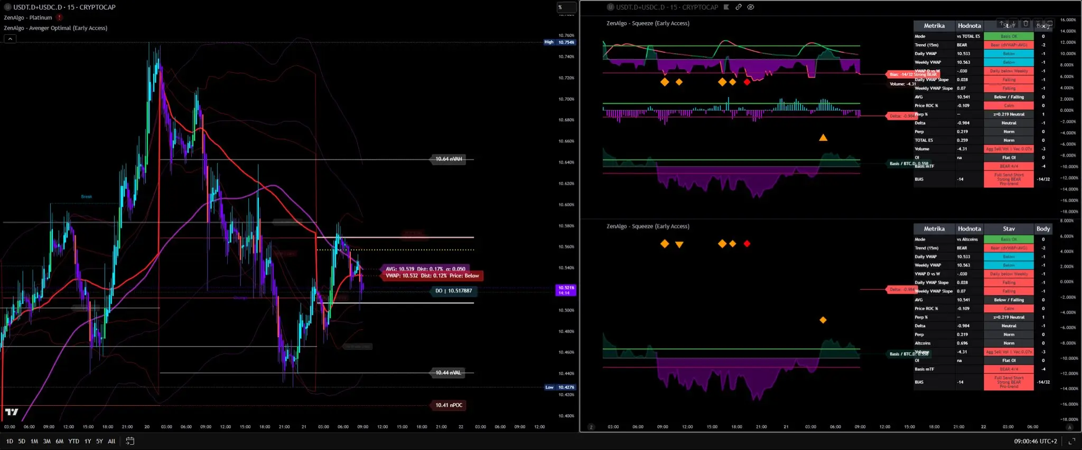
Task: Move the upper Squeeze pane up
Action: point(1002,23)
